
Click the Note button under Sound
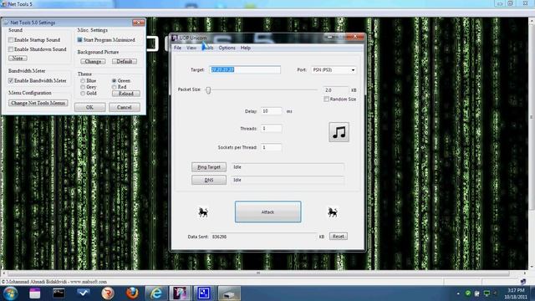[18, 59]
